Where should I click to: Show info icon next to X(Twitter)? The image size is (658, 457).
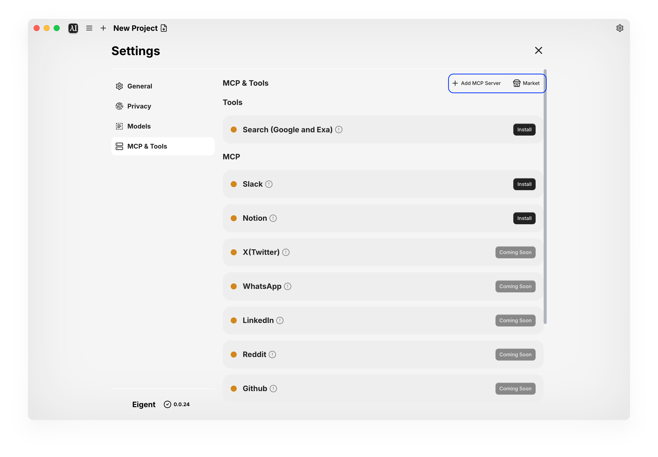click(286, 252)
